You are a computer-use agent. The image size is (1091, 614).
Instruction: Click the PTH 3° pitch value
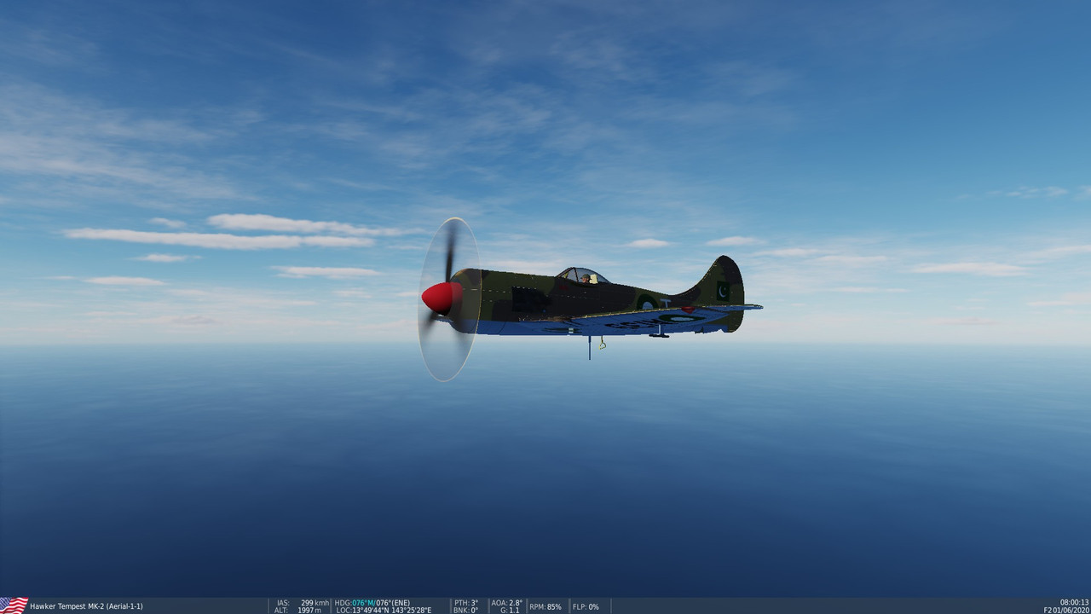point(466,603)
